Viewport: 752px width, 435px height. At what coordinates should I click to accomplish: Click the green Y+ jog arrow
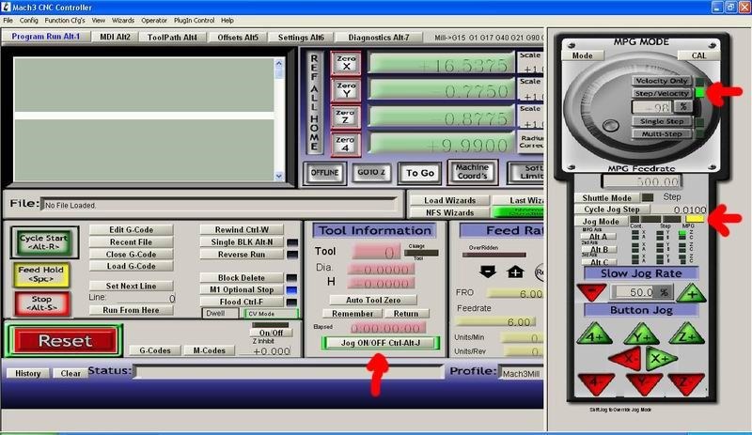pos(642,334)
